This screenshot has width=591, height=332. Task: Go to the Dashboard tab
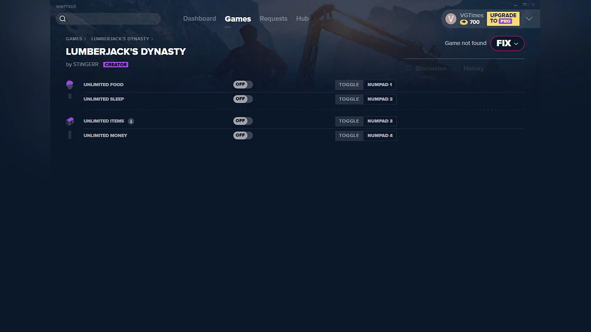click(199, 19)
